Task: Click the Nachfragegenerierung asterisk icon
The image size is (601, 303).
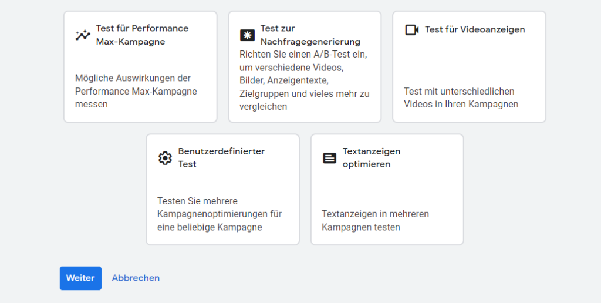Action: tap(247, 35)
